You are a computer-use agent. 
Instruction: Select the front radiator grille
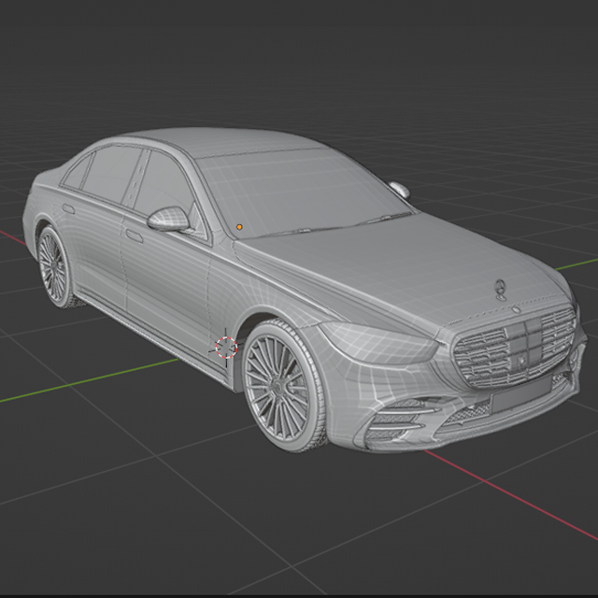(x=516, y=346)
